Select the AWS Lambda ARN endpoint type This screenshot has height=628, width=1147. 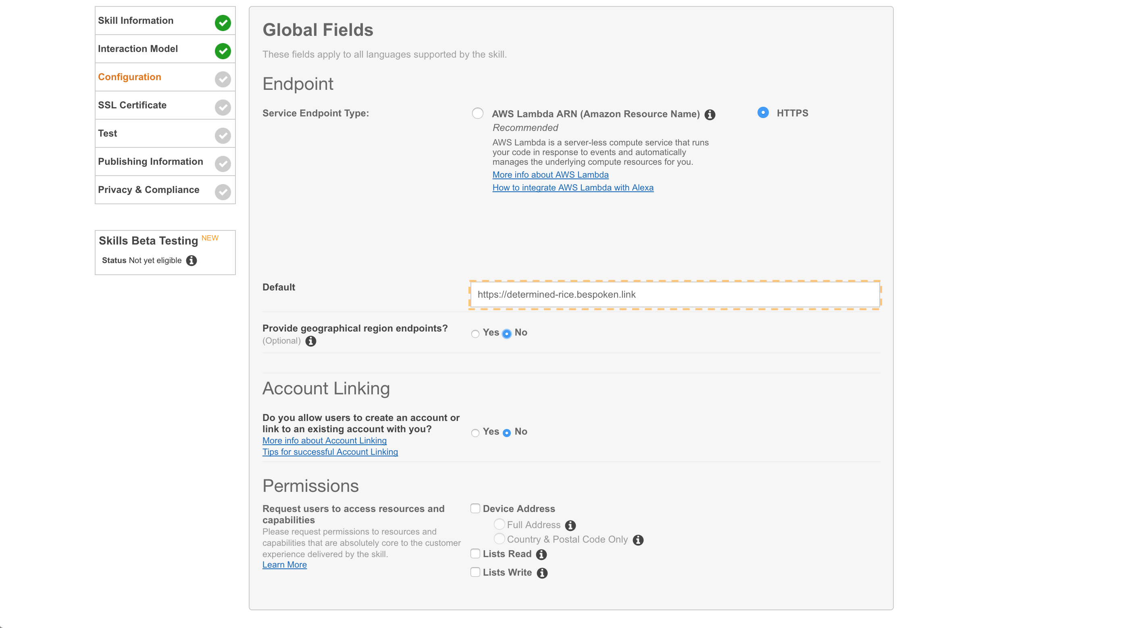tap(478, 113)
